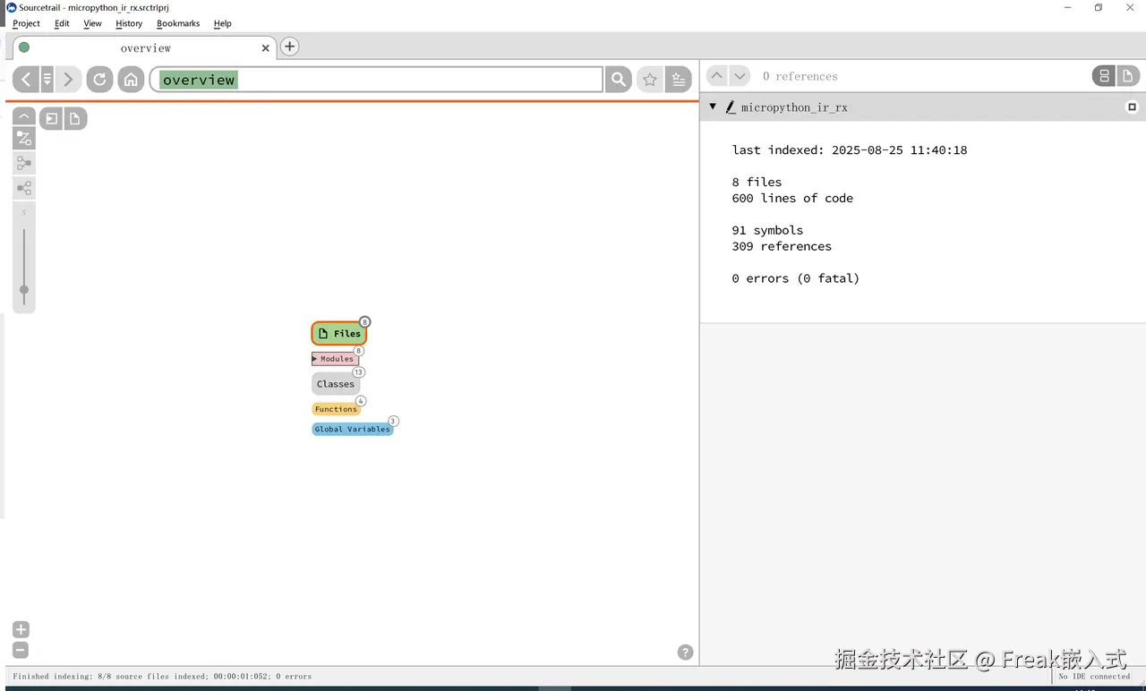Open the View menu
1146x691 pixels.
coord(92,23)
